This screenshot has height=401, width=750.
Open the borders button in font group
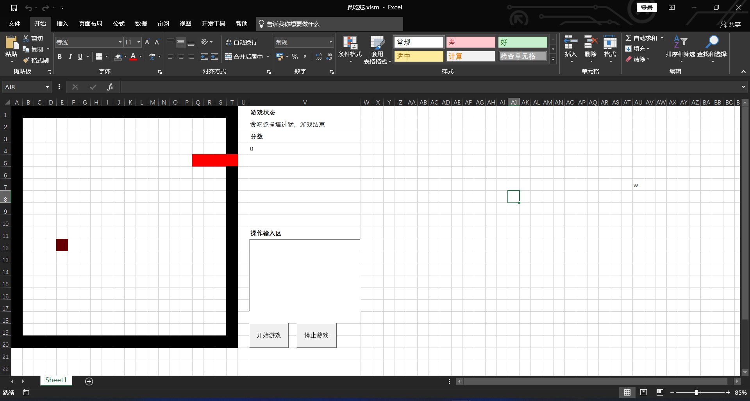tap(99, 57)
